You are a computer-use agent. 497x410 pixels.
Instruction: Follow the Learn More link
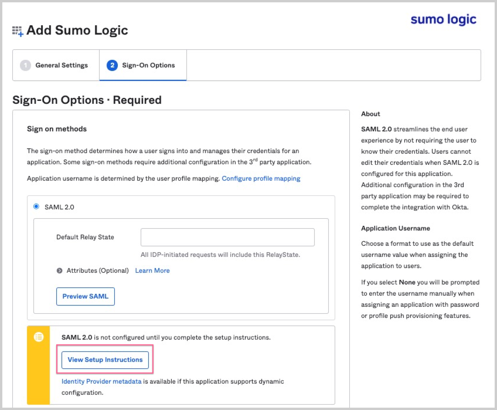[x=152, y=270]
